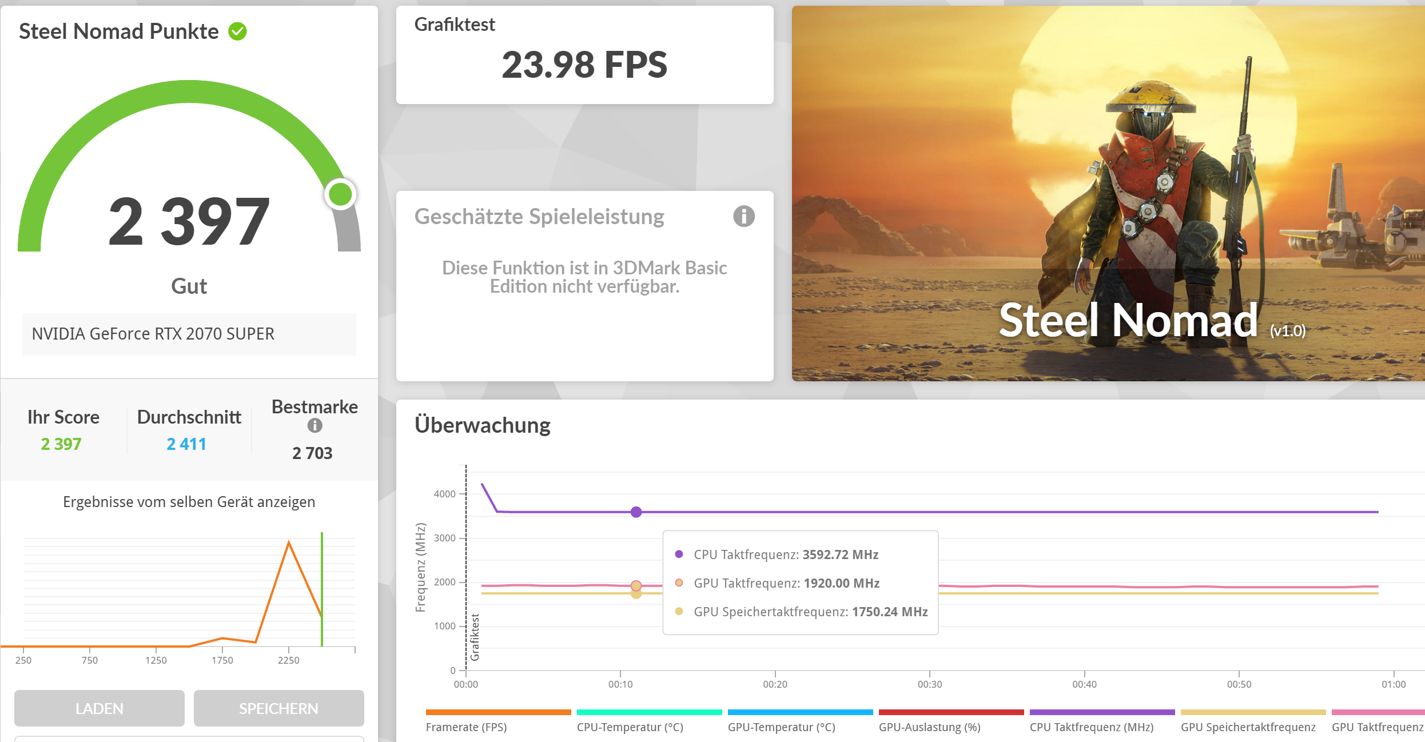Toggle GPU Speichertaktfrequenz legend series
This screenshot has height=742, width=1425.
(1248, 727)
